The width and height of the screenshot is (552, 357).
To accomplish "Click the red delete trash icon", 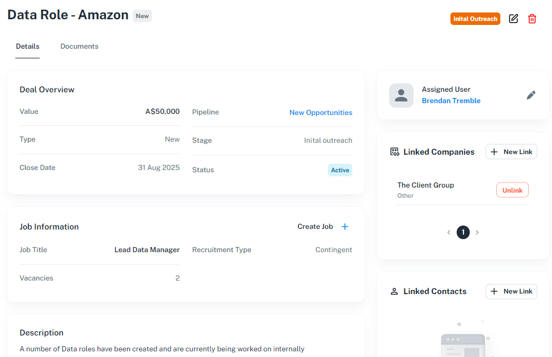I will click(532, 19).
